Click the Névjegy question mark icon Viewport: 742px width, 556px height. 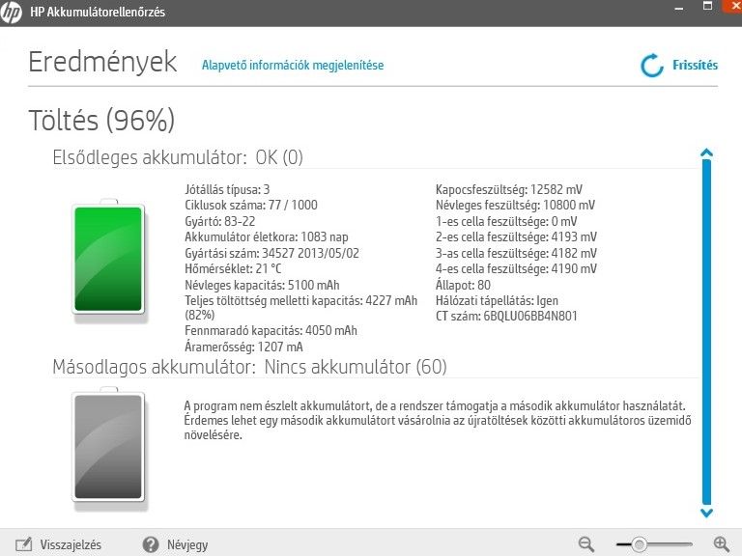click(x=151, y=544)
